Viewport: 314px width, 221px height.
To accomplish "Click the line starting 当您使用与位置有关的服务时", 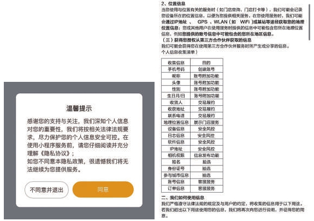I will point(232,9).
